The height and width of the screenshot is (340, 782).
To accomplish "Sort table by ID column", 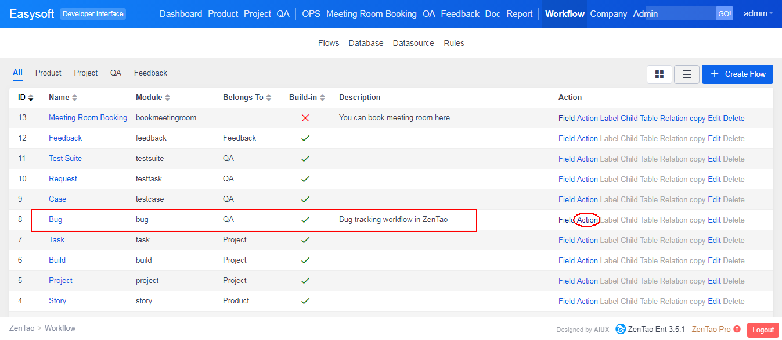I will 31,98.
